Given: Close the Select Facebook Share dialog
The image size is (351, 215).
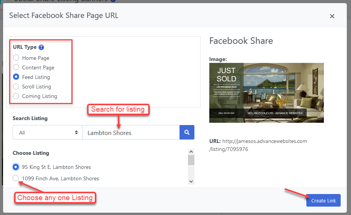Looking at the screenshot, I should click(x=332, y=16).
